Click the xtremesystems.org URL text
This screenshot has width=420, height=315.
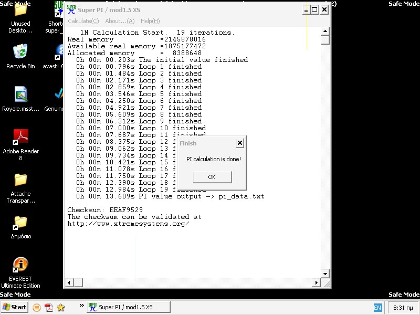coord(128,224)
